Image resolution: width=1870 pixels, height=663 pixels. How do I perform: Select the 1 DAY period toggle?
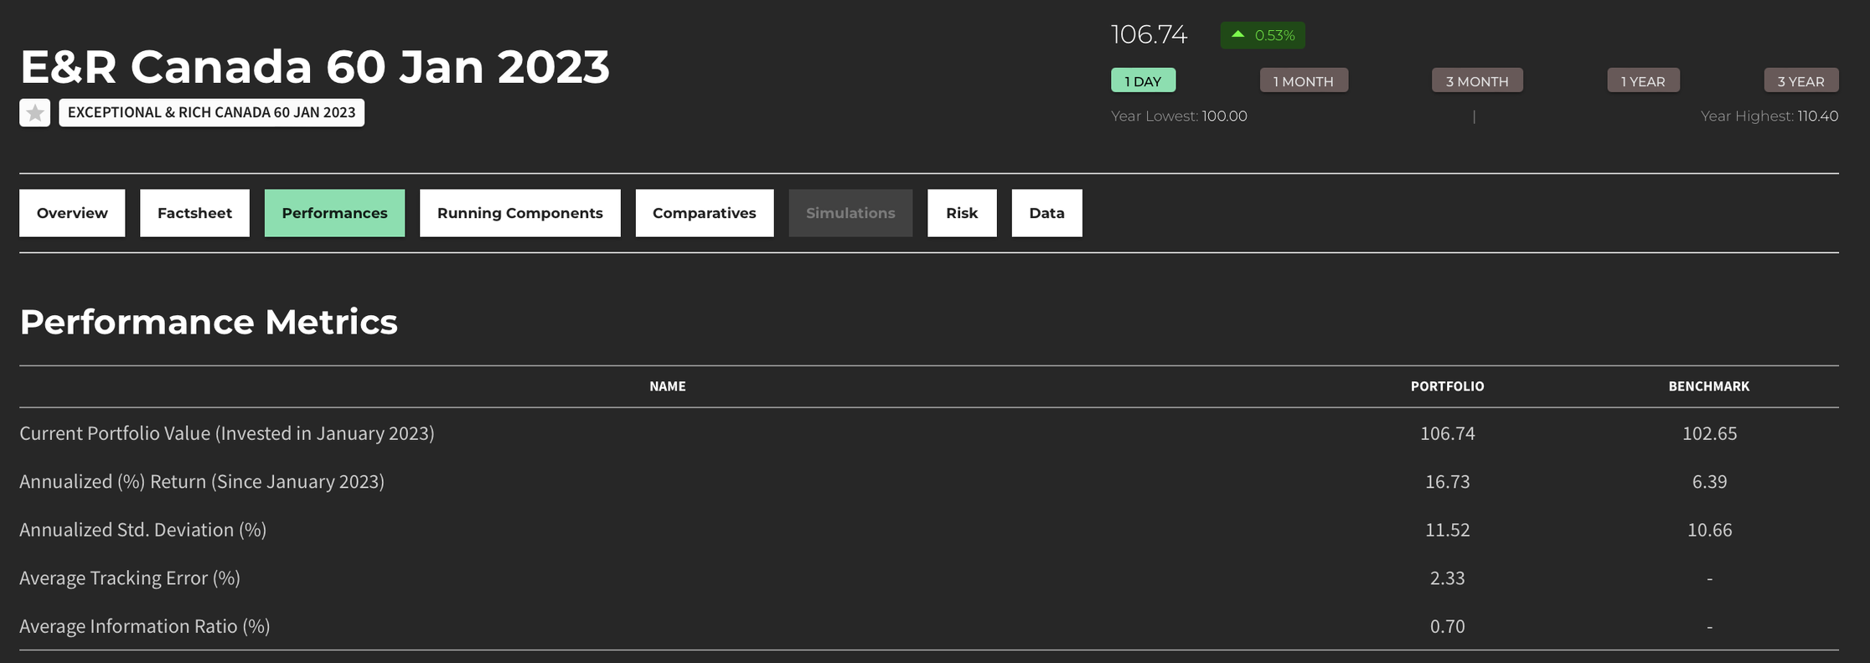1143,81
